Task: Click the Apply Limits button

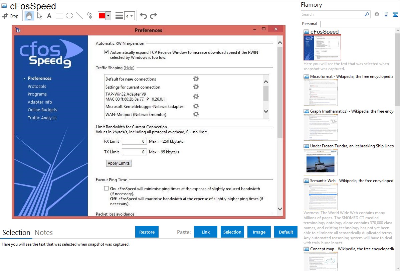Action: [119, 163]
